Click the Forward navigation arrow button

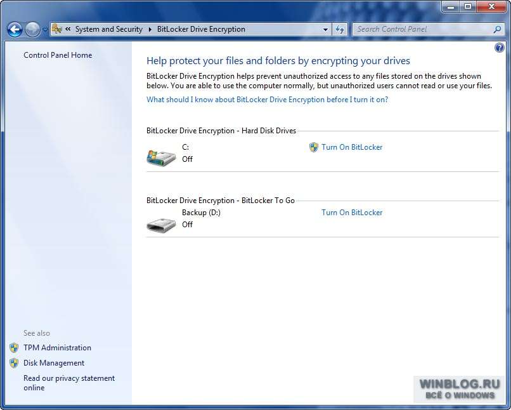pyautogui.click(x=32, y=30)
